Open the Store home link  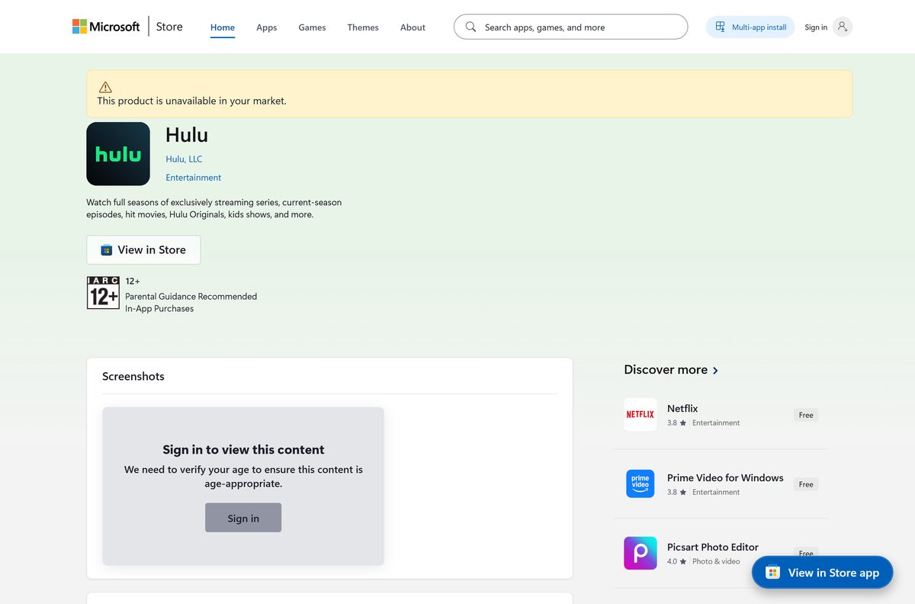(169, 27)
